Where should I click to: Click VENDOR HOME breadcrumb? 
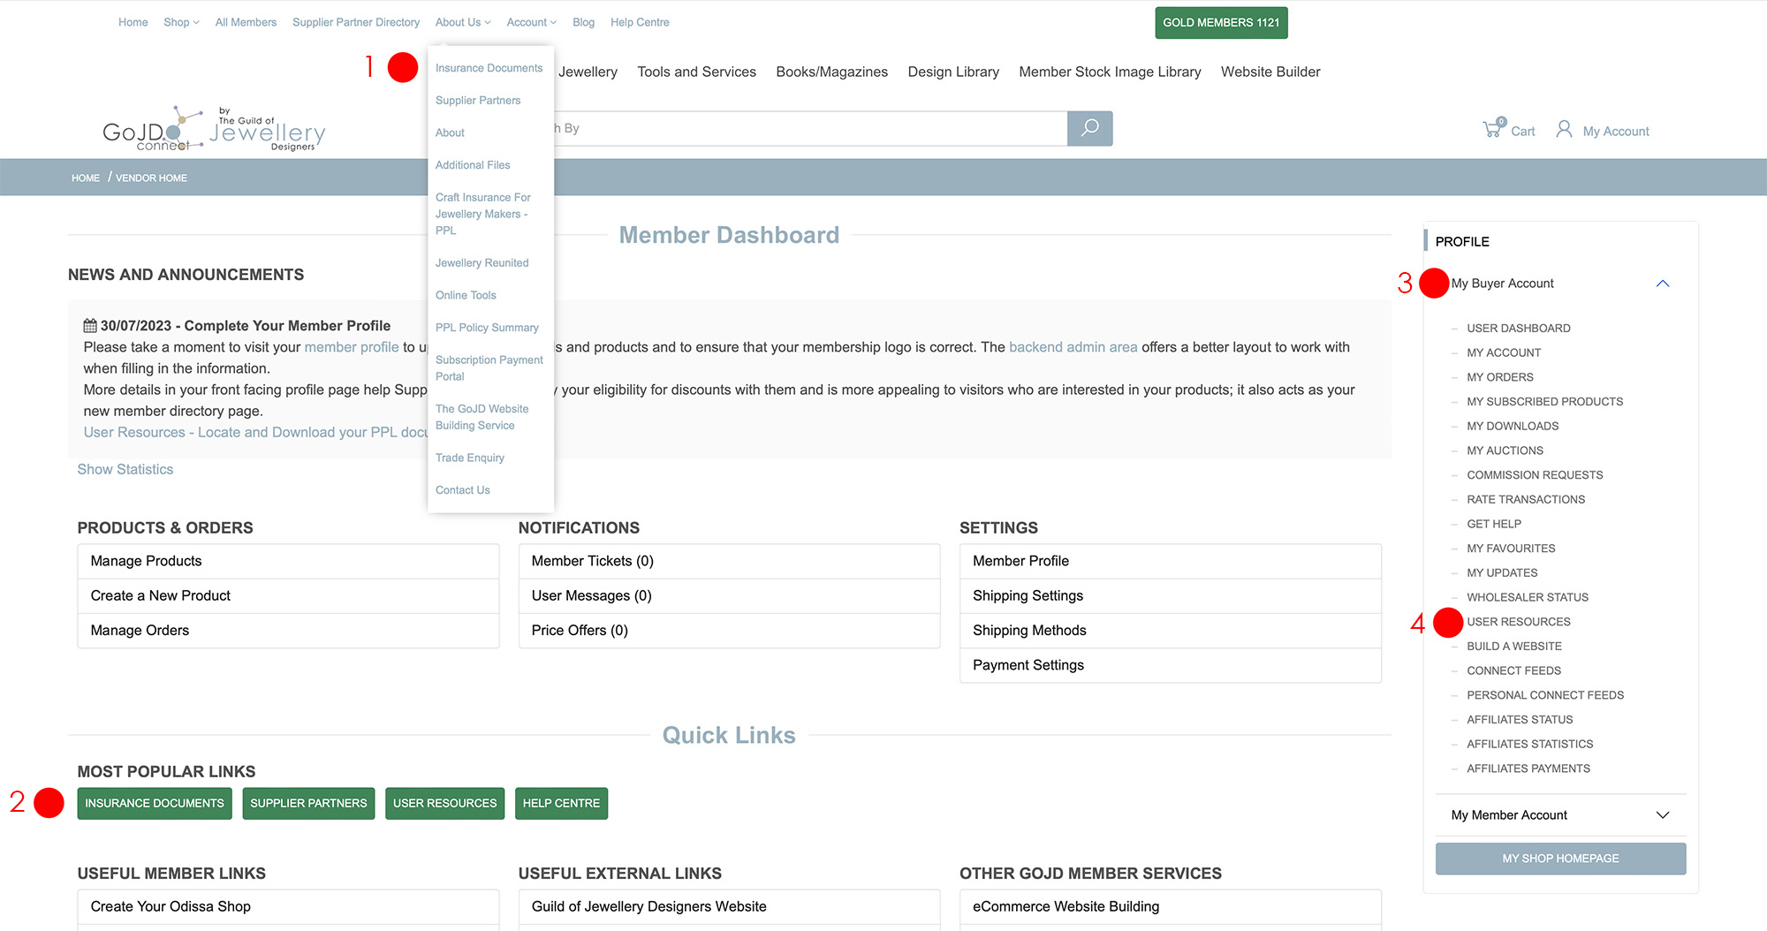tap(151, 178)
